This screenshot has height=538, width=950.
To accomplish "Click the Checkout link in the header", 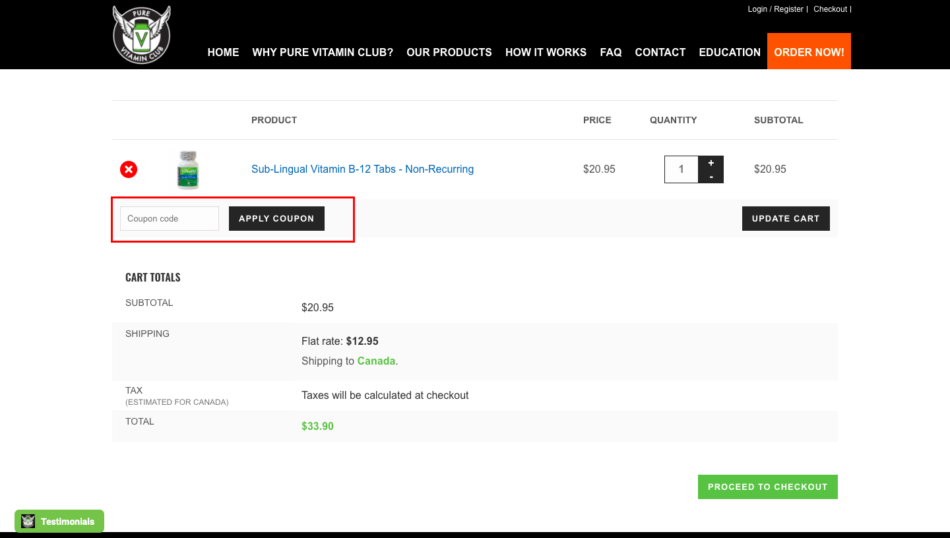I will [830, 9].
